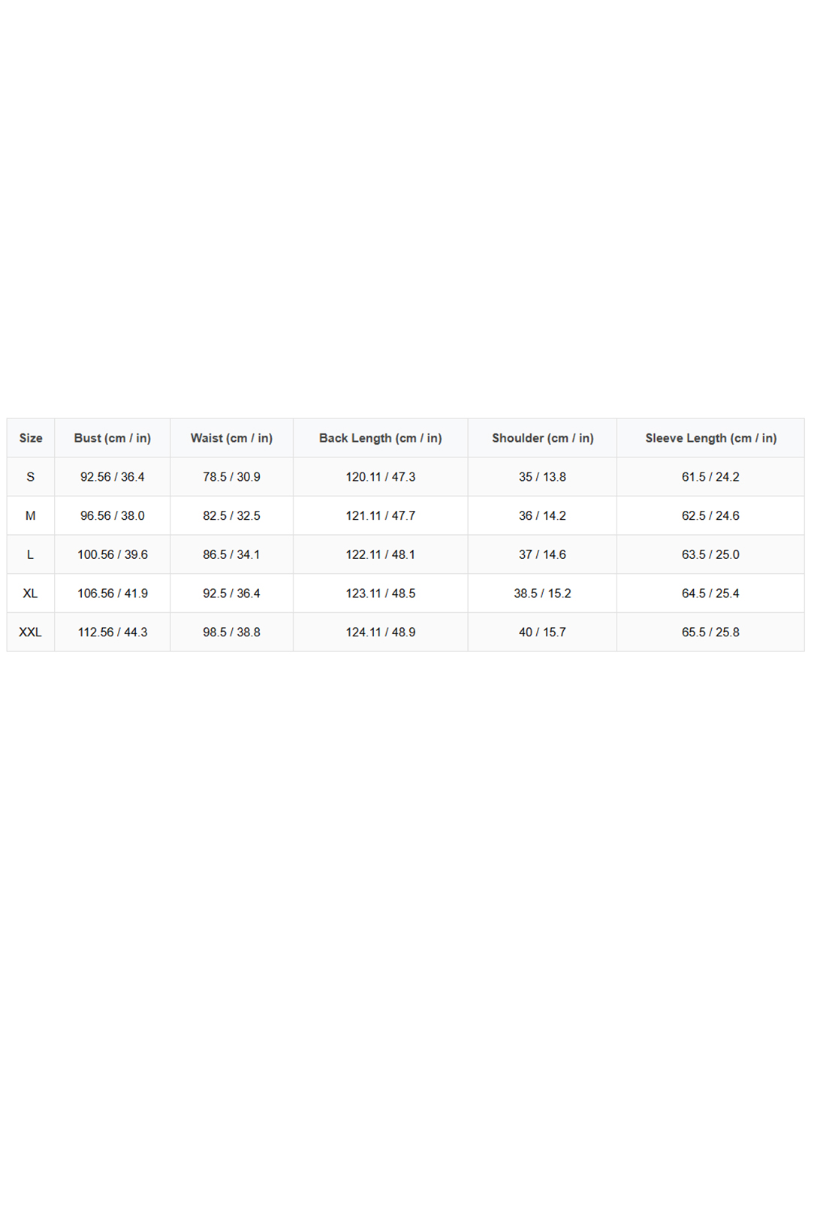817x1226 pixels.
Task: Click the Back Length column header
Action: (380, 438)
